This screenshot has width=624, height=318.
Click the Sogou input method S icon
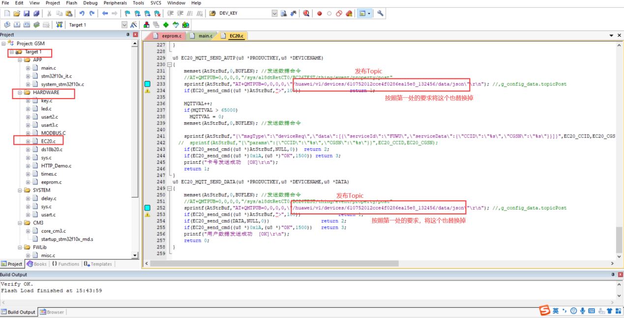544,311
